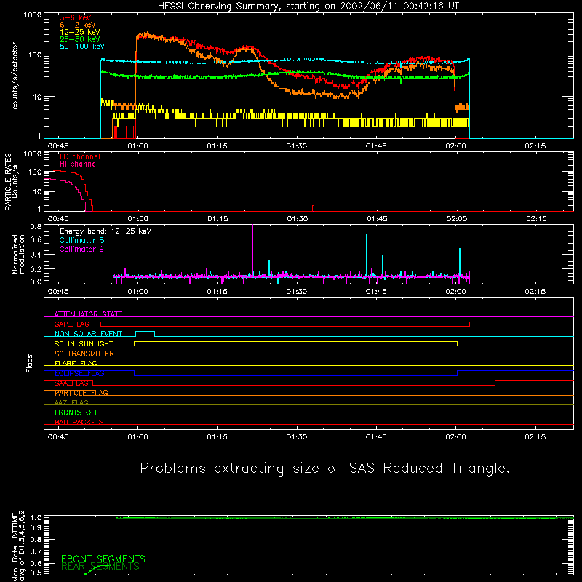582x582 pixels.
Task: Click the SC_TRANSMITTER flag label
Action: click(84, 354)
